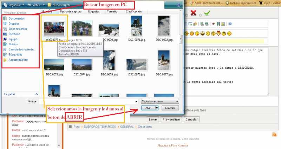Go to Sitios recientes in sidebar
This screenshot has height=149, width=281.
[x=18, y=29]
